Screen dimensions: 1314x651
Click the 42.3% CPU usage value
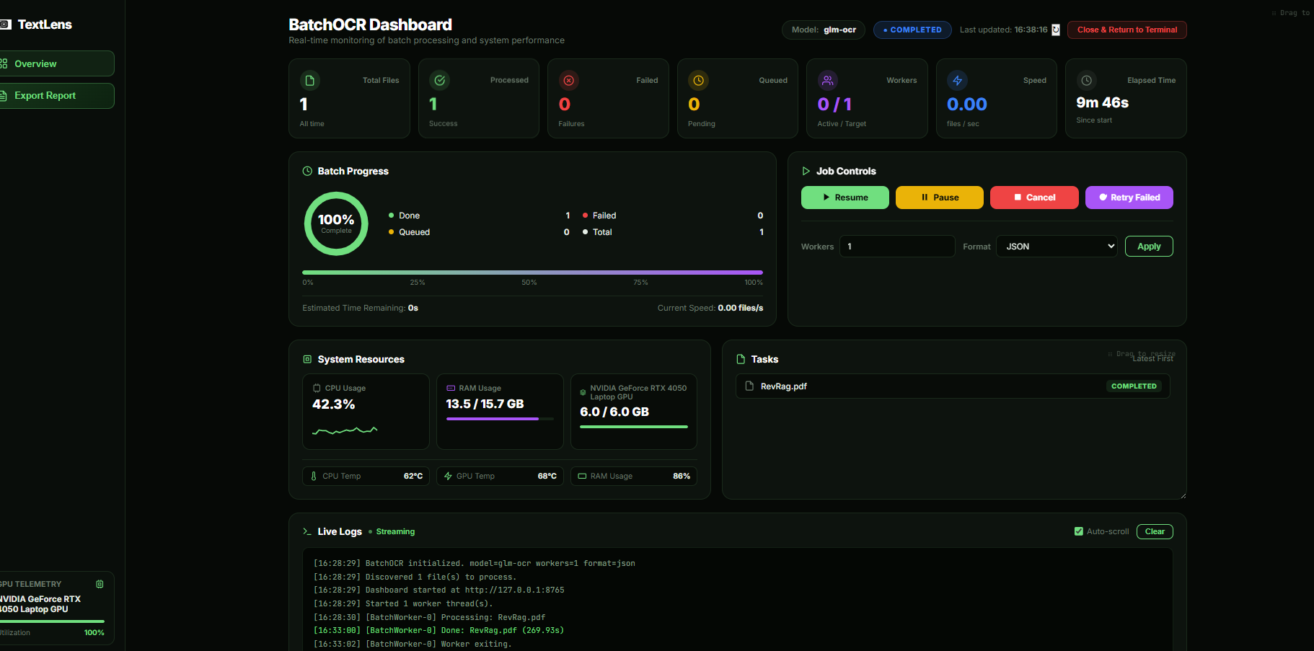click(x=333, y=404)
